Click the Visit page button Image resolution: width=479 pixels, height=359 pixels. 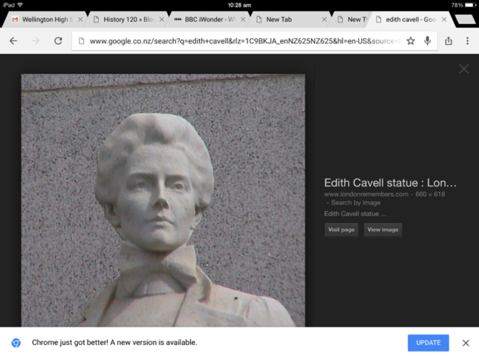point(341,230)
